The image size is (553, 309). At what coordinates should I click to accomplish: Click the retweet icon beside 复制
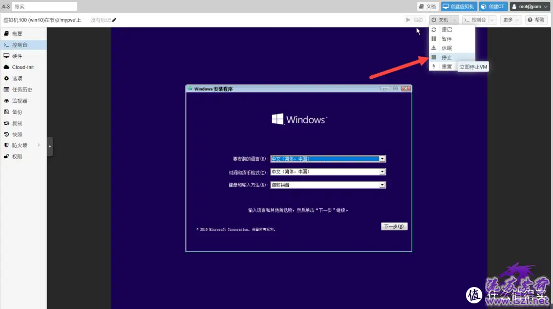click(6, 123)
